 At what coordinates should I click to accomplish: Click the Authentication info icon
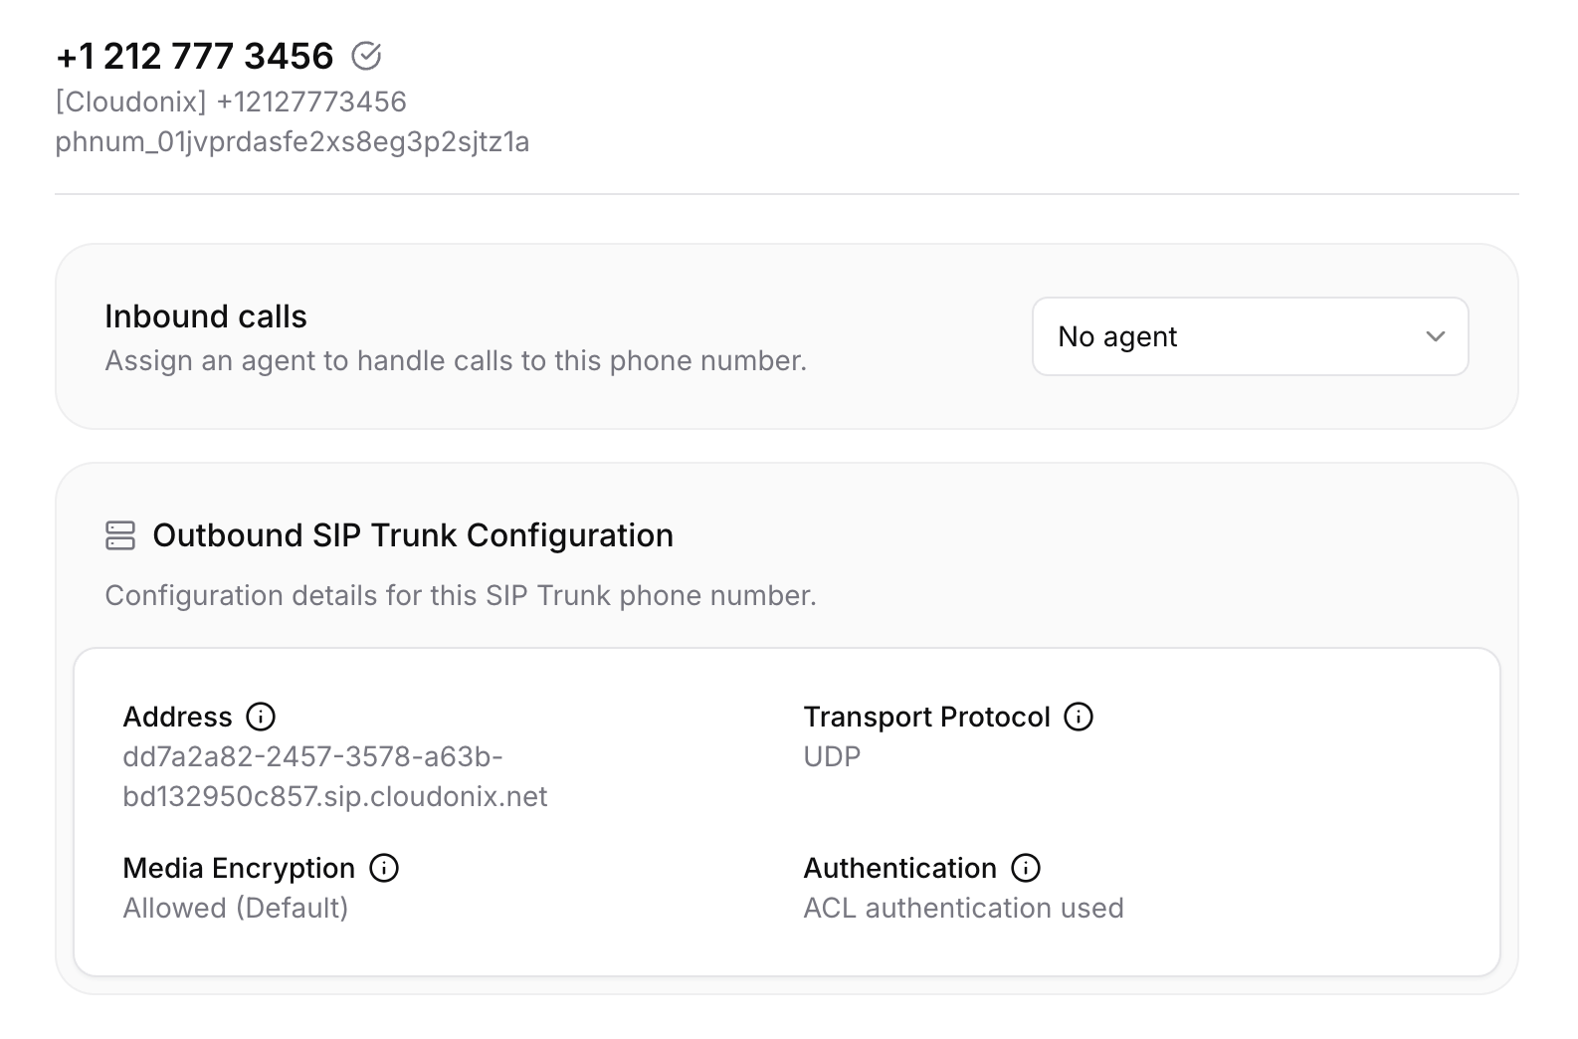click(x=1026, y=868)
